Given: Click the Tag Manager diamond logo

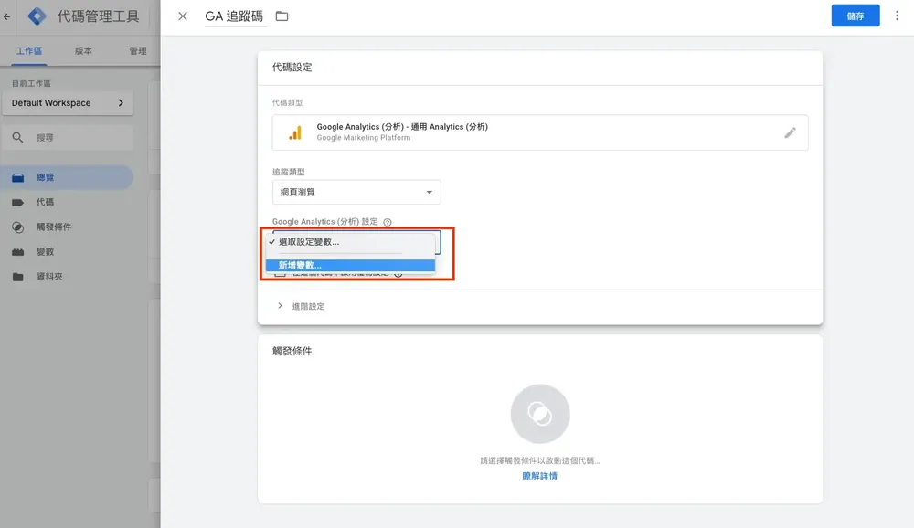Looking at the screenshot, I should point(37,16).
